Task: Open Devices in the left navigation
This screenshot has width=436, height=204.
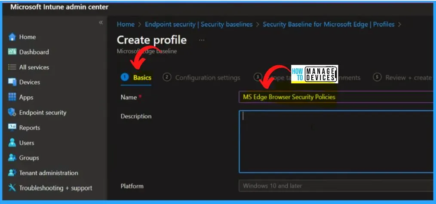Action: [x=30, y=82]
